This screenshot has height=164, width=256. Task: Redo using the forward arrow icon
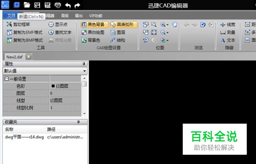click(77, 6)
